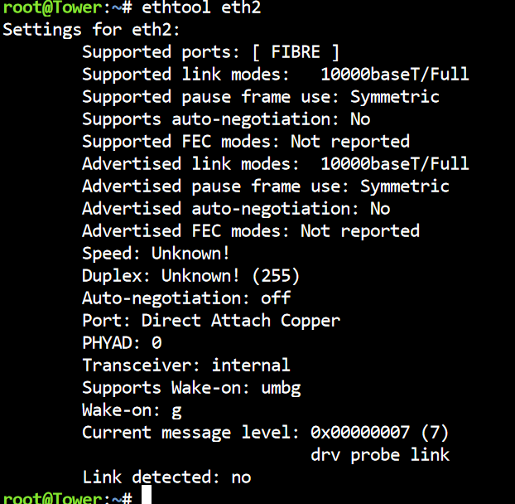Viewport: 515px width, 504px height.
Task: Click the 'Advertised link modes' line
Action: (x=276, y=164)
